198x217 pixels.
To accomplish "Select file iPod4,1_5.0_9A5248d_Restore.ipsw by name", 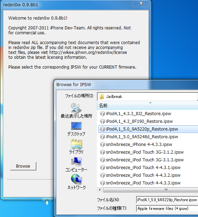I will 142,137.
